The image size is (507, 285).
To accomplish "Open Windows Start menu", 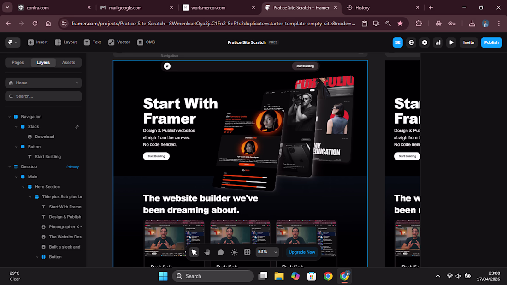I will (163, 276).
